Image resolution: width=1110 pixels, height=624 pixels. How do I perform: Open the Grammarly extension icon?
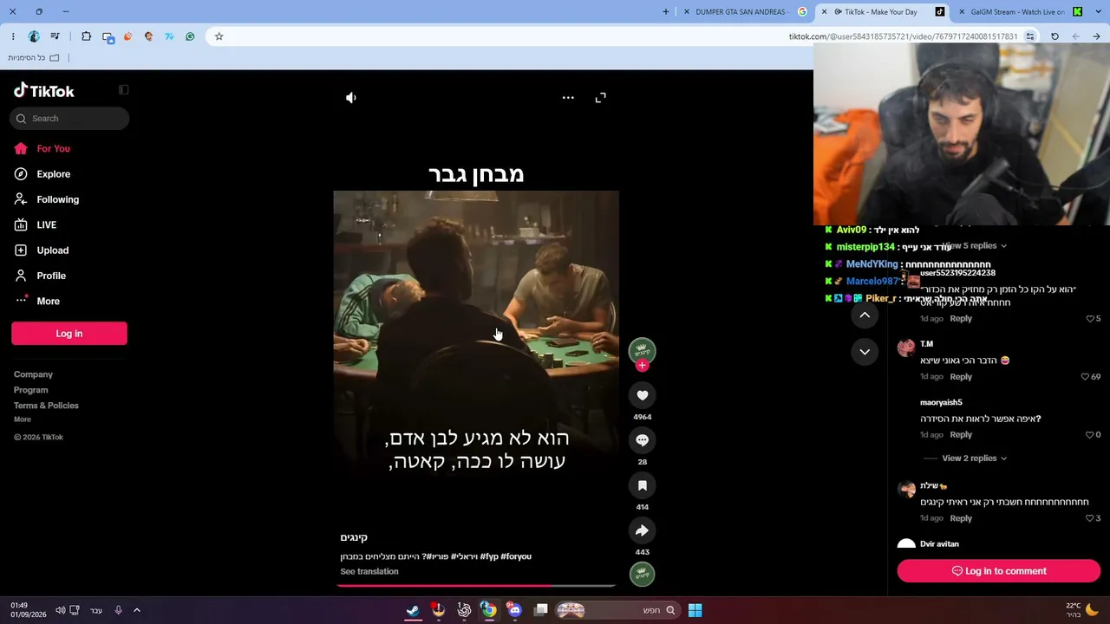tap(190, 36)
